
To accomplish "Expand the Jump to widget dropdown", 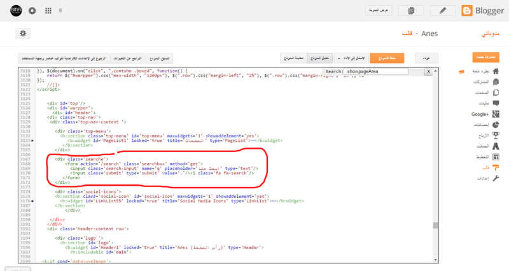I will pos(338,57).
